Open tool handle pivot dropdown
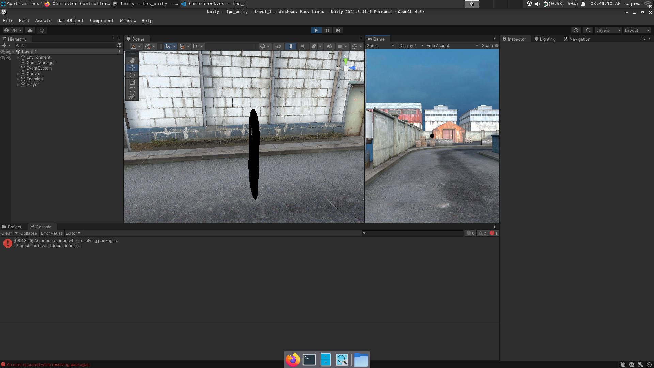The image size is (654, 368). click(x=136, y=46)
